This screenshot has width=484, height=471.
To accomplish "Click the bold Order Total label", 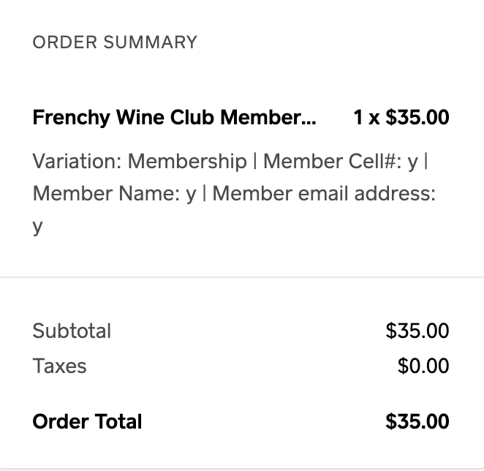I will point(87,421).
